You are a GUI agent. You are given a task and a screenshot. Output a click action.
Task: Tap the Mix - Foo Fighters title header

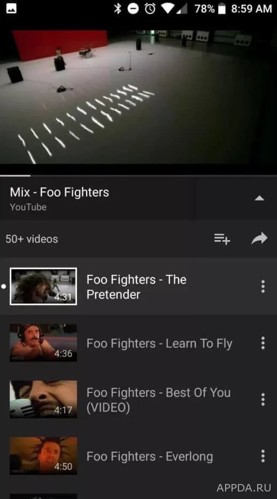coord(59,192)
